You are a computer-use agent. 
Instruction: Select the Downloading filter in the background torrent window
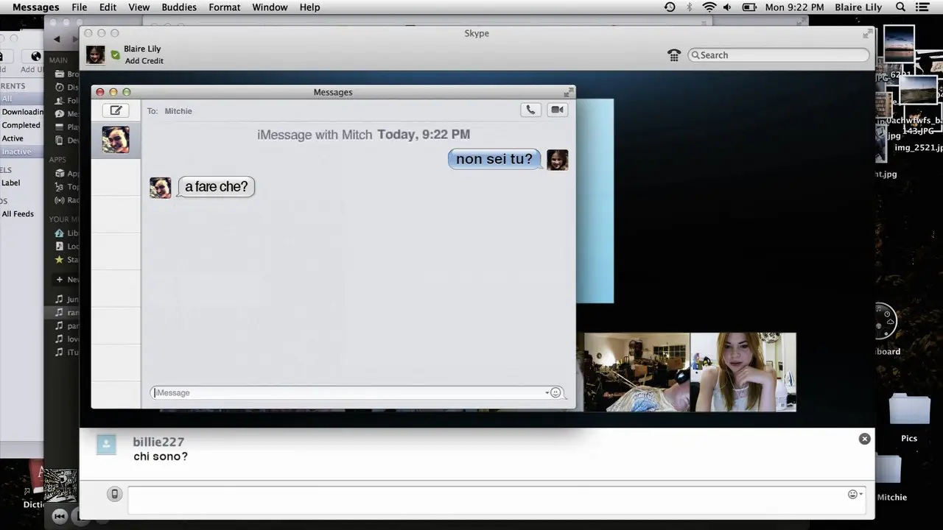(x=22, y=112)
